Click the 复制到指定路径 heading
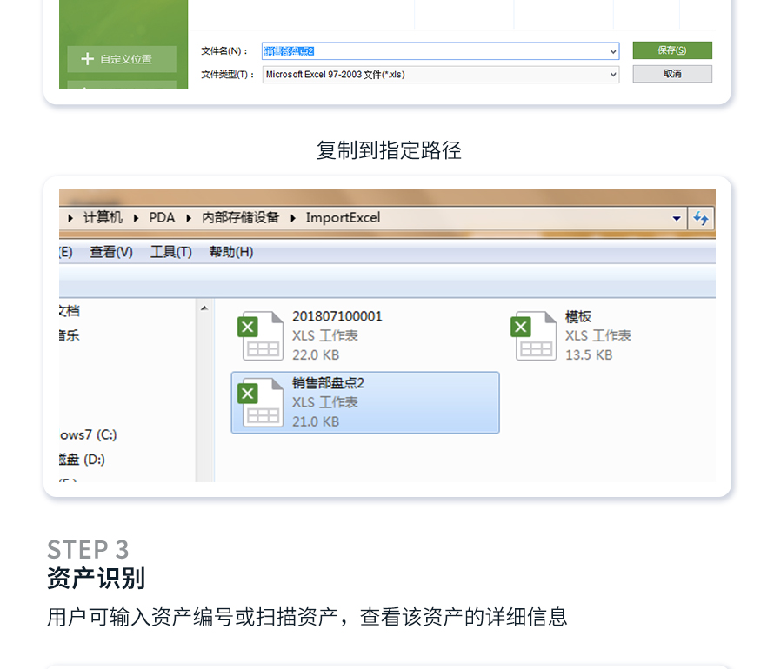 389,150
